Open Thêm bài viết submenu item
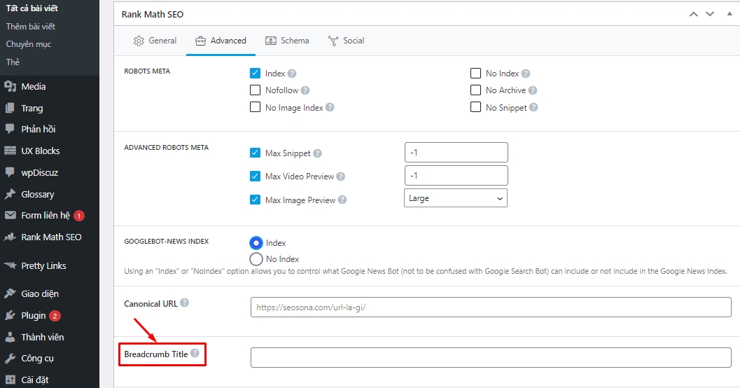The width and height of the screenshot is (740, 388). click(31, 27)
